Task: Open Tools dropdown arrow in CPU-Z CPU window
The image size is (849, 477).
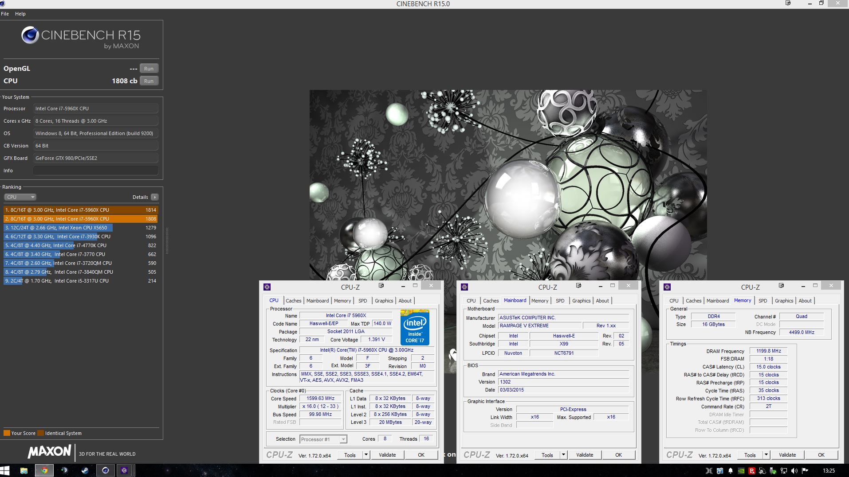Action: (x=366, y=455)
